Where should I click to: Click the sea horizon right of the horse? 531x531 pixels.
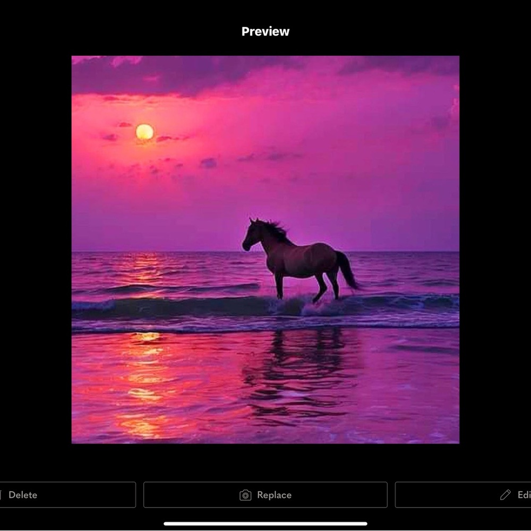(x=409, y=251)
